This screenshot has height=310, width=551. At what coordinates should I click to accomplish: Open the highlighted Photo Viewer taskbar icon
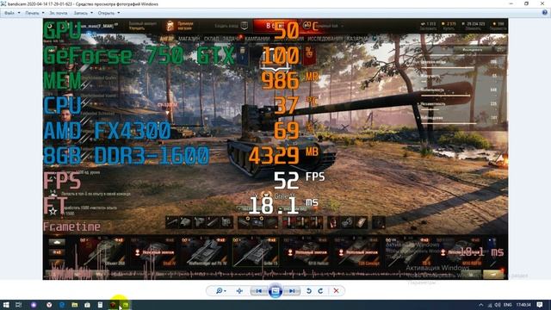(x=126, y=305)
